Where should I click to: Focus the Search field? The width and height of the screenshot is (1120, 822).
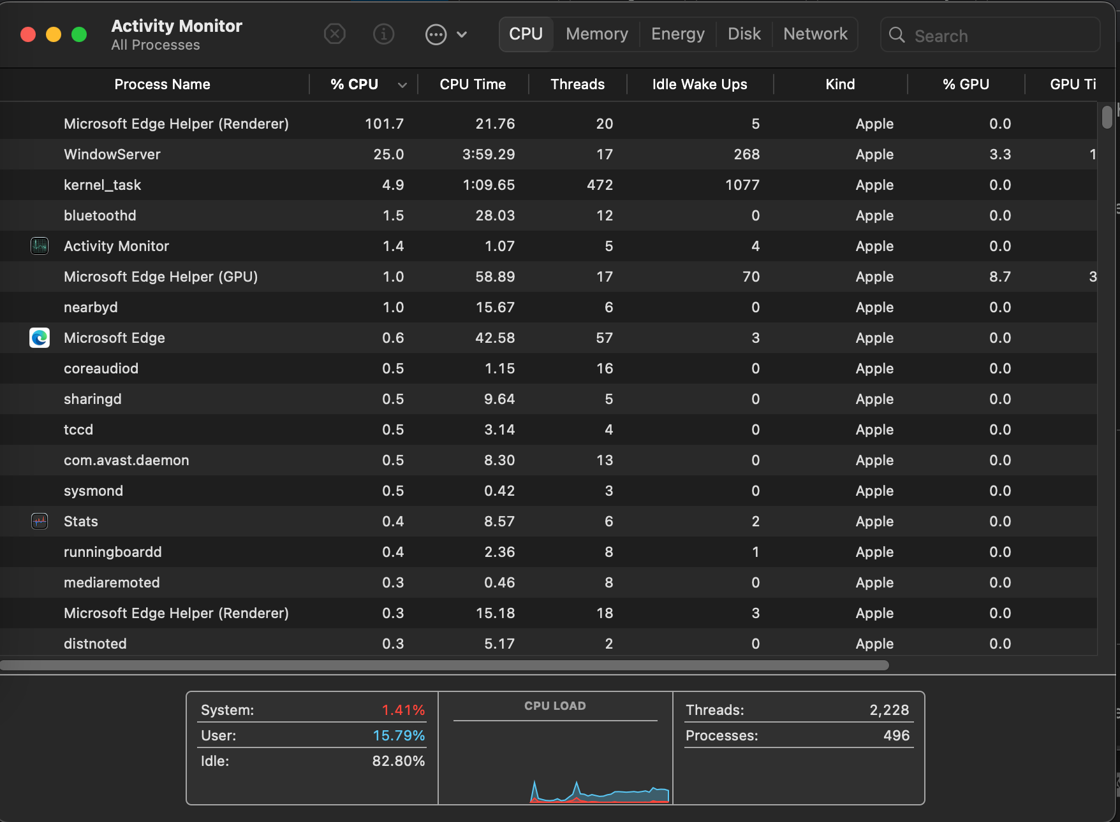pos(990,35)
